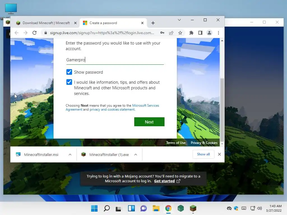
Task: Expand options for MinecraftInstaller (1).exe download
Action: pos(136,155)
